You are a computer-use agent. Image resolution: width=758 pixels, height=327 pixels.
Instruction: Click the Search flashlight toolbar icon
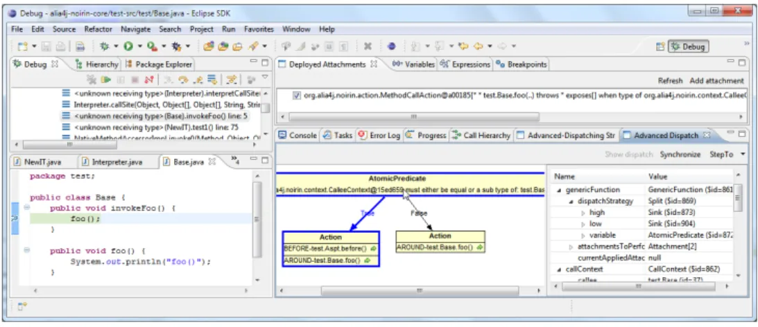pos(253,46)
